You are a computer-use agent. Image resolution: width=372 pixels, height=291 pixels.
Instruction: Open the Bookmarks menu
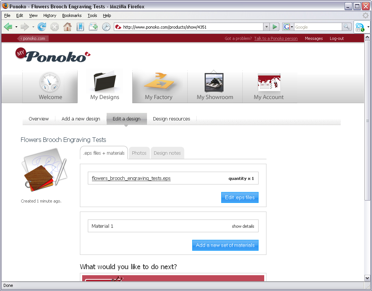tap(72, 15)
